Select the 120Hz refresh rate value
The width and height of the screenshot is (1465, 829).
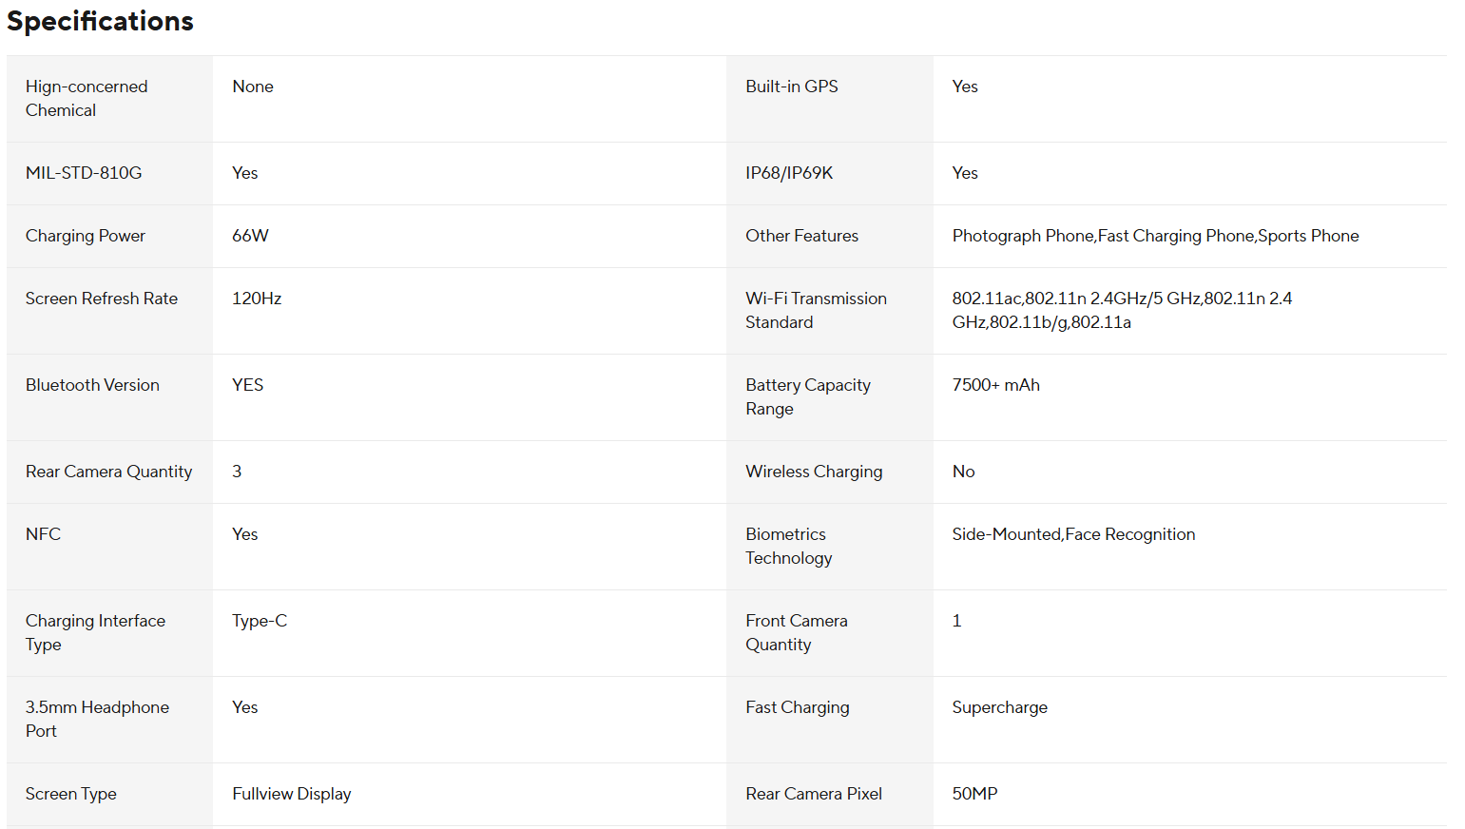[257, 299]
